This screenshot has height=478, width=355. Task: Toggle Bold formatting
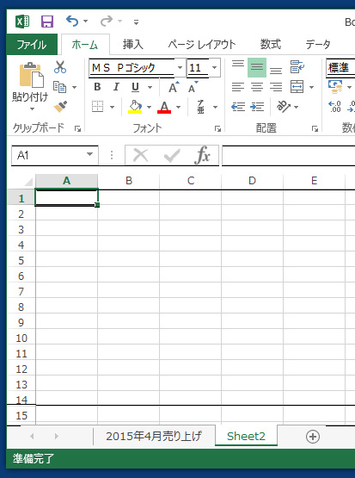coord(97,87)
